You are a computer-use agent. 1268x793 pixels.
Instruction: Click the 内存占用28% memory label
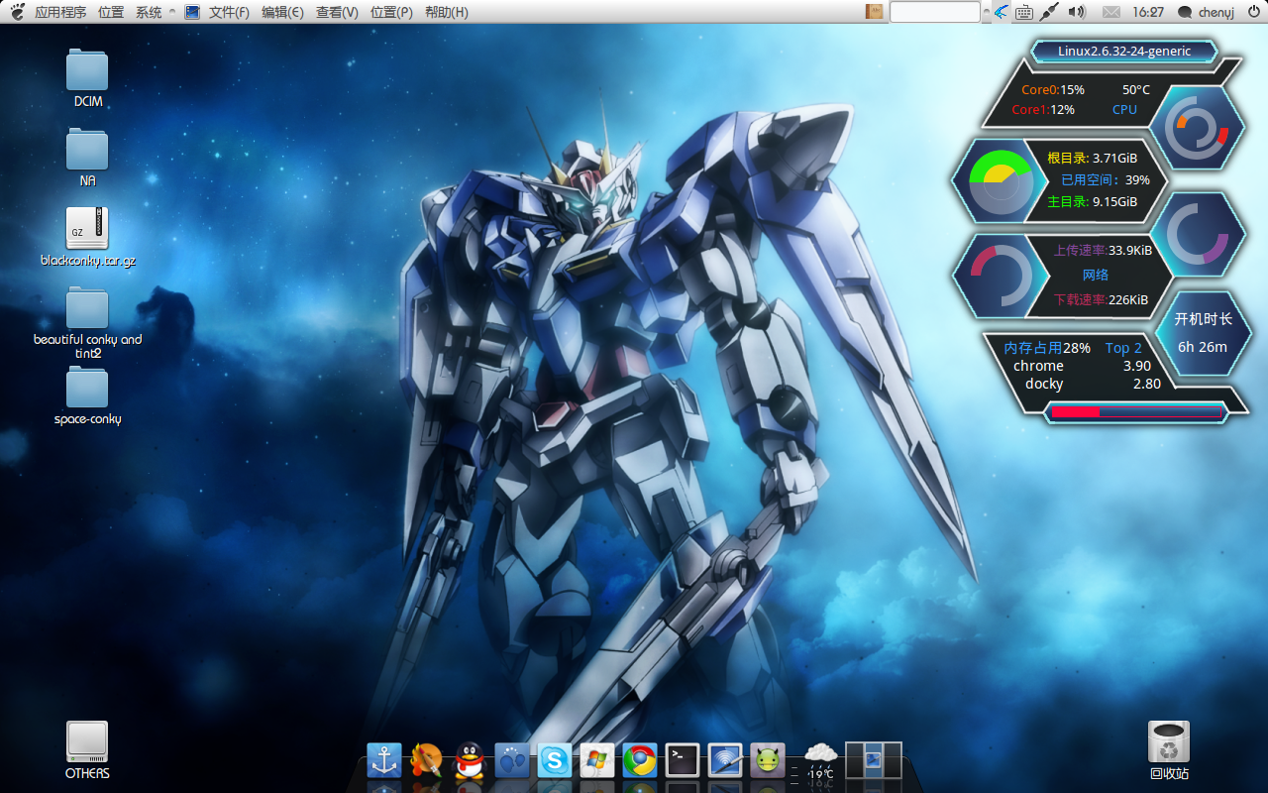tap(1047, 348)
